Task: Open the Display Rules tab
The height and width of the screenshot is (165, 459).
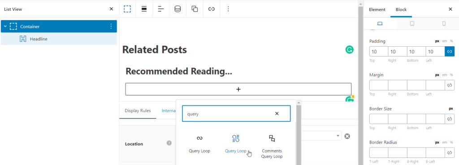Action: coord(138,111)
